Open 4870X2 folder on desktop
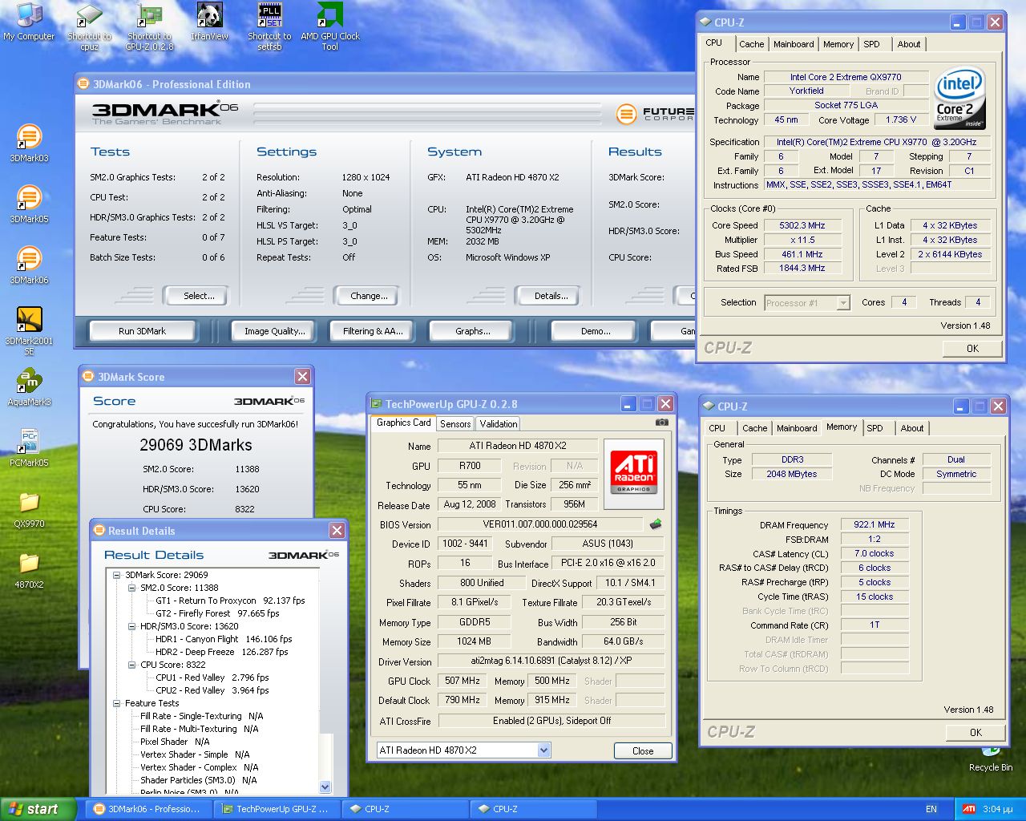 (29, 570)
